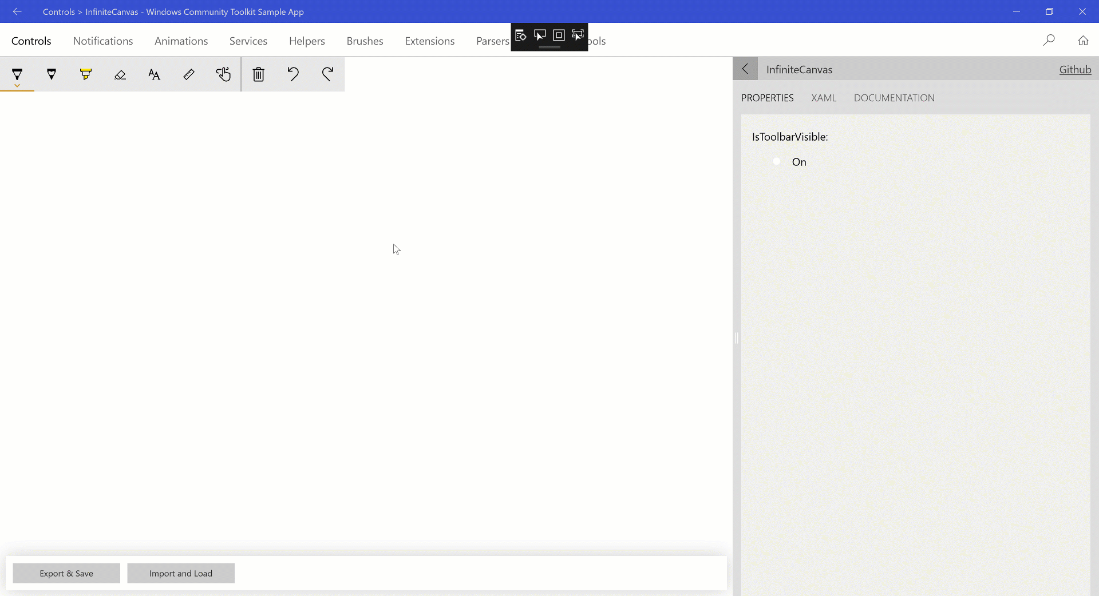The width and height of the screenshot is (1099, 596).
Task: Go to the Home page icon
Action: 1083,40
